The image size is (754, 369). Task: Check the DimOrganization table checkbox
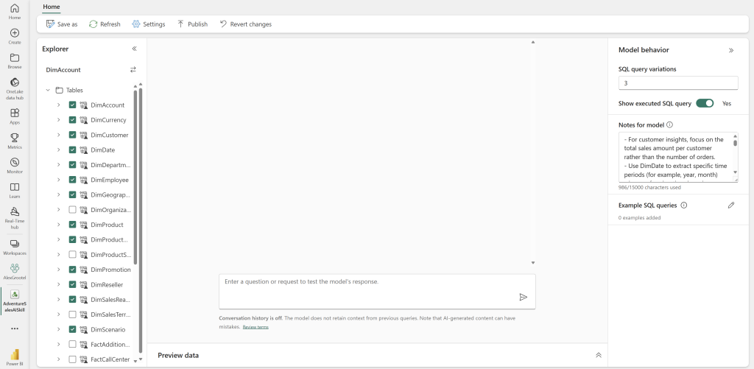point(72,210)
